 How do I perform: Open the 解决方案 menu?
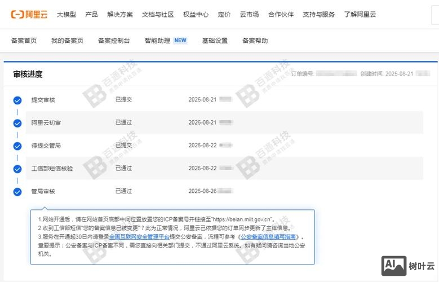point(120,14)
